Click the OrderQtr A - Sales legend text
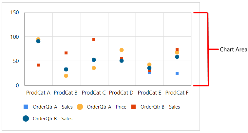 pos(53,107)
